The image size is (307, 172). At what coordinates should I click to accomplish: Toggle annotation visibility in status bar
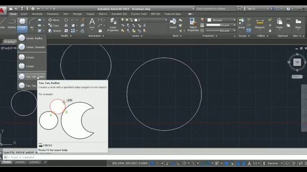pos(238,163)
